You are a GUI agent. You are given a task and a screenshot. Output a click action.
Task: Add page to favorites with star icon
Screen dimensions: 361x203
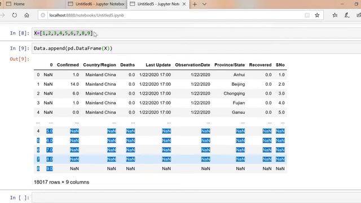[317, 15]
